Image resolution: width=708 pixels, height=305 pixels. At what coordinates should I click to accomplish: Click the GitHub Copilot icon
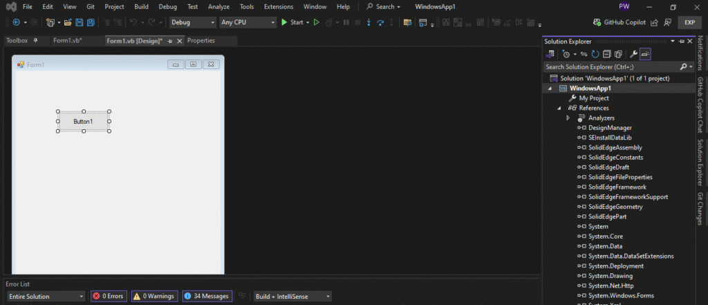[597, 22]
